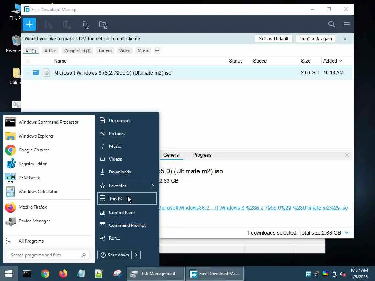Viewport: 375px width, 281px height.
Task: Launch Windows Command Processor from Start menu
Action: (x=49, y=122)
